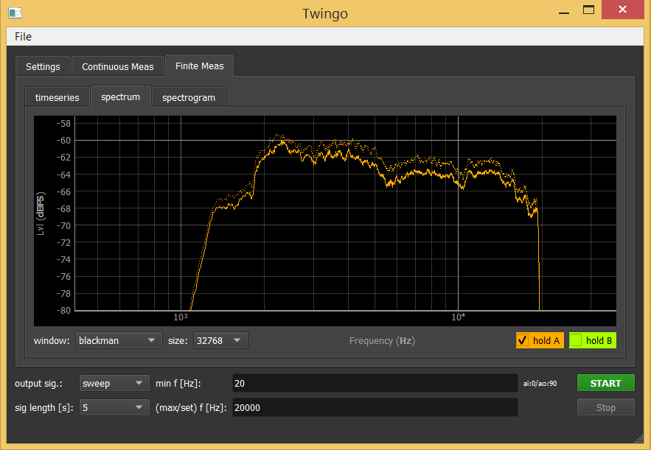Minimize the Twingo window

pos(564,12)
